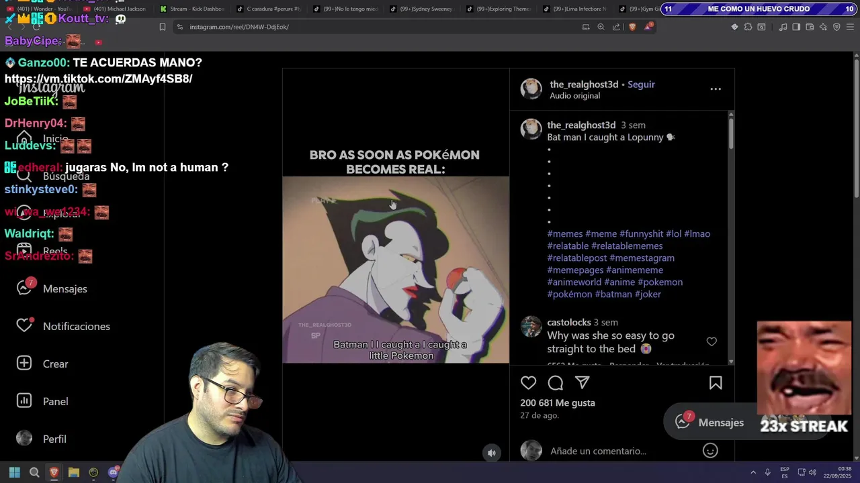Open the emoji picker in the comment box
The height and width of the screenshot is (483, 860).
(x=710, y=451)
